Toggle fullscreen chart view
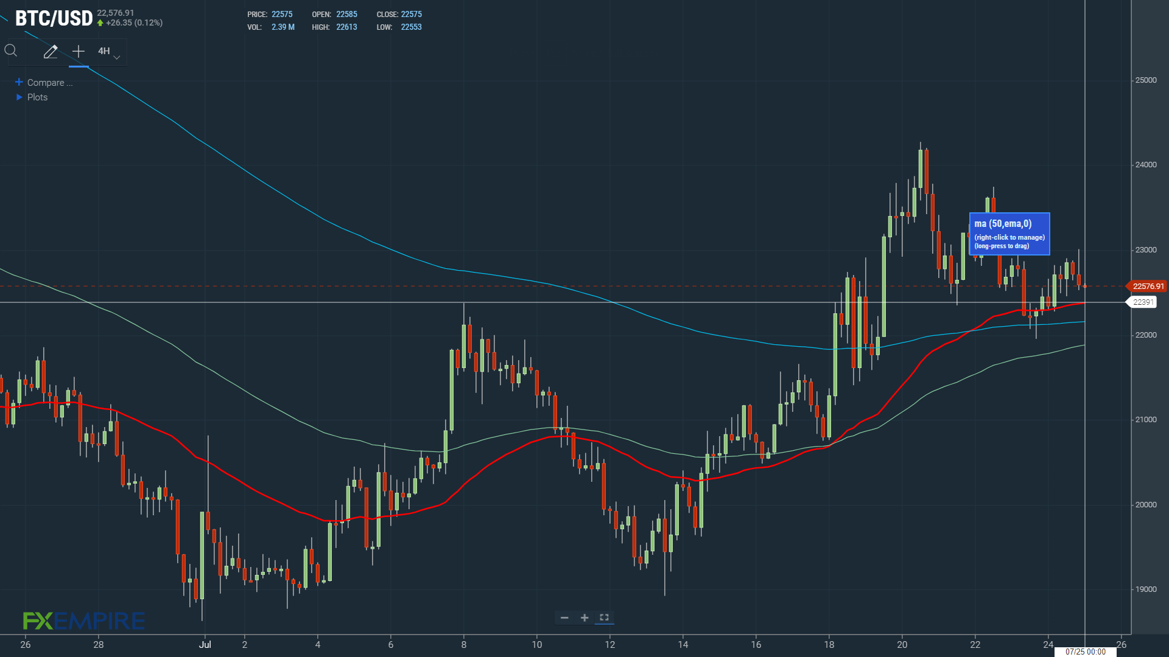The image size is (1169, 657). [605, 617]
